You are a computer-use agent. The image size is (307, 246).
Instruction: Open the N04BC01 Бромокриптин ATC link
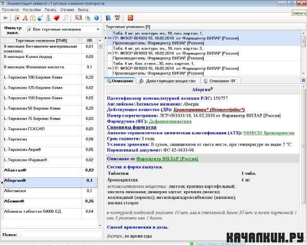click(x=269, y=133)
